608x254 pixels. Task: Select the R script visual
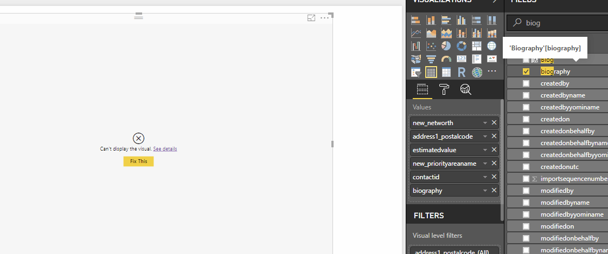point(461,72)
